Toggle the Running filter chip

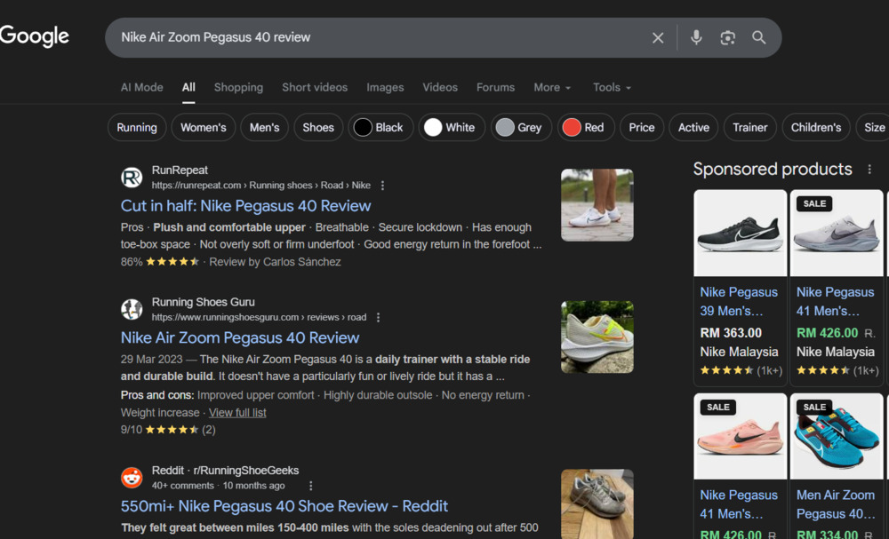pyautogui.click(x=136, y=127)
